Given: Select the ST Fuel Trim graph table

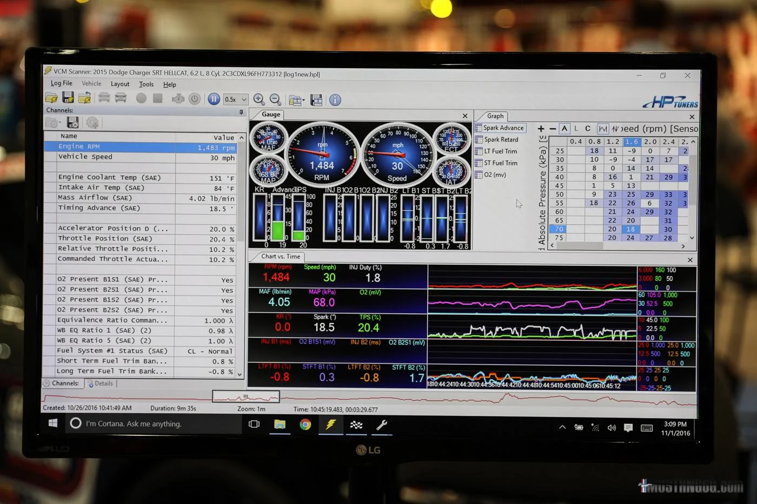Looking at the screenshot, I should tap(496, 163).
